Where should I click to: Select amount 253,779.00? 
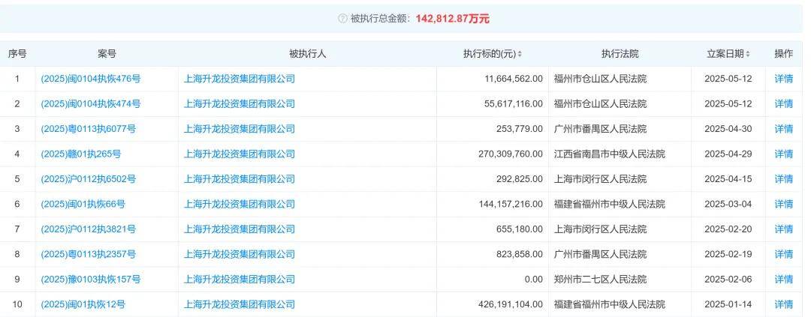[x=520, y=129]
